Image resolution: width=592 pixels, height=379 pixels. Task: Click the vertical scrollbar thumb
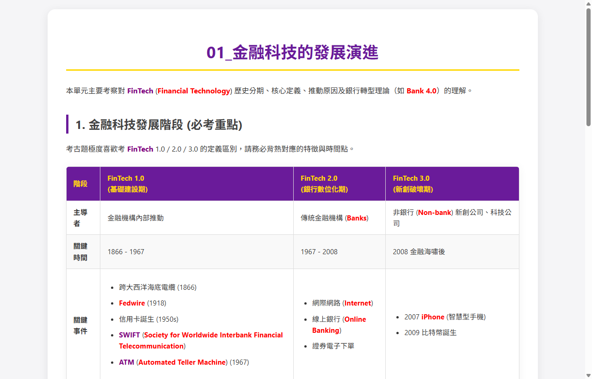(x=588, y=67)
